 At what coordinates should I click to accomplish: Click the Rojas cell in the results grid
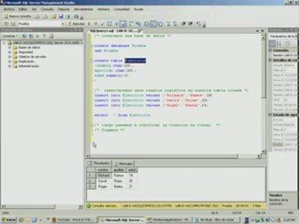click(x=118, y=181)
